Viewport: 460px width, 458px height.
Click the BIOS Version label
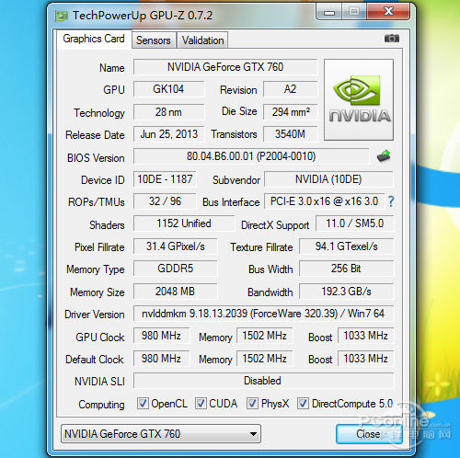tap(96, 158)
